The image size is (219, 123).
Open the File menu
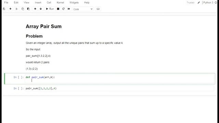(6, 2)
